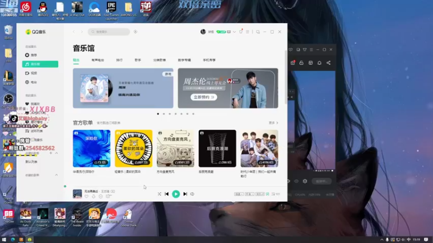Switch to the 分类歌单 tab

[160, 60]
